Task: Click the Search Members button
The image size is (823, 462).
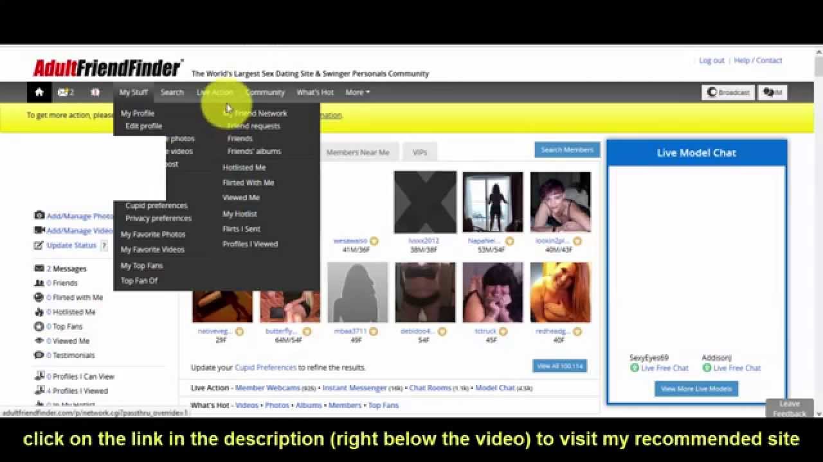Action: [x=567, y=150]
